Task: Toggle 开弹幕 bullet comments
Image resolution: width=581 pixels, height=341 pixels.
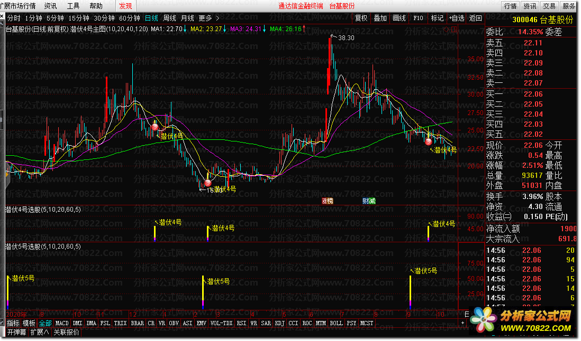Action: tap(17, 332)
